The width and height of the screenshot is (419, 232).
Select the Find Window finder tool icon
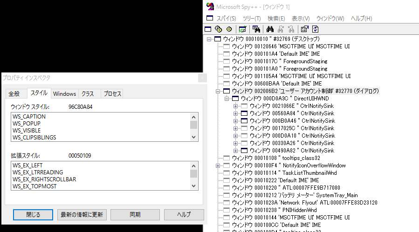click(x=256, y=29)
